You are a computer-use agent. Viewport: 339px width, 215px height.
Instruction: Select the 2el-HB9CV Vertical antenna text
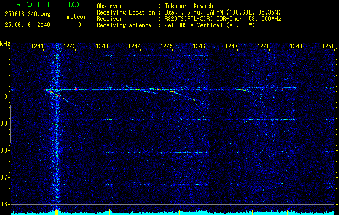click(x=210, y=25)
